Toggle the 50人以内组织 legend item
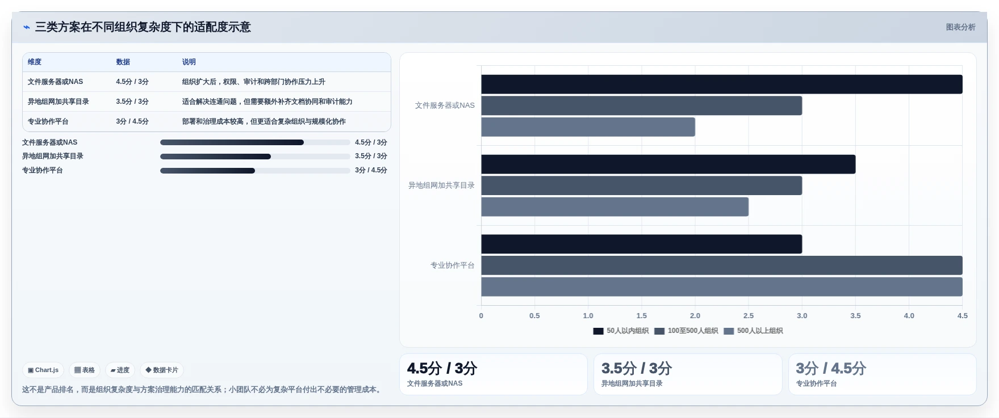Screen dimensions: 999x418 (621, 331)
